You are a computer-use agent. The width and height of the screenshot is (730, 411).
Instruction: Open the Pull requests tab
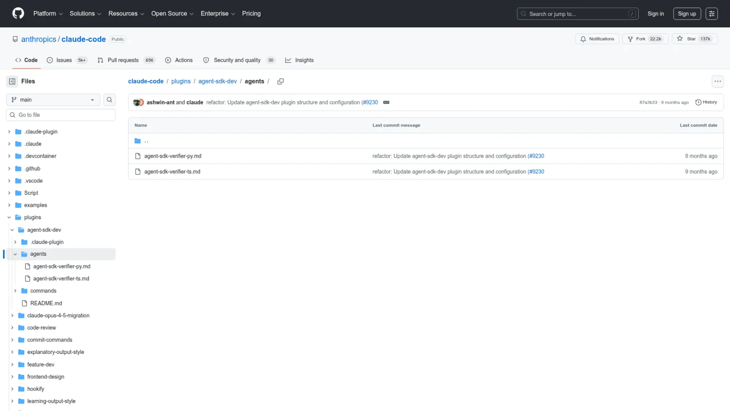click(126, 60)
